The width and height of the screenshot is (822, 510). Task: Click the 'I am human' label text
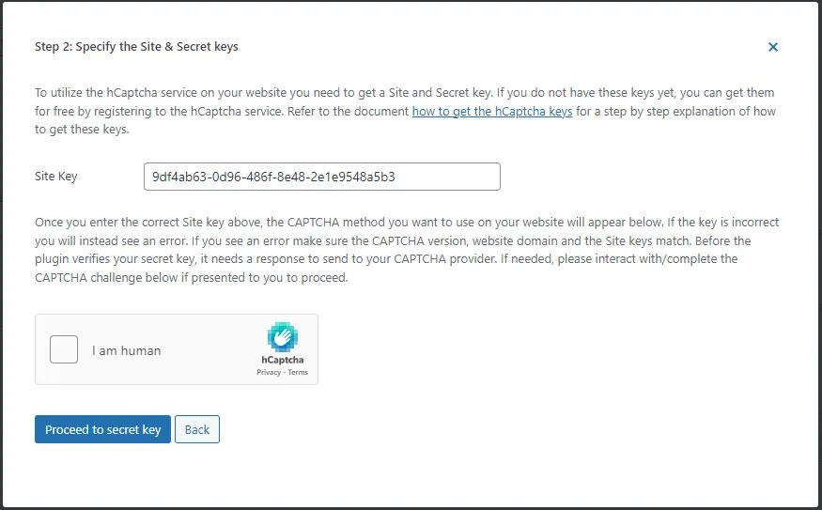(x=126, y=350)
